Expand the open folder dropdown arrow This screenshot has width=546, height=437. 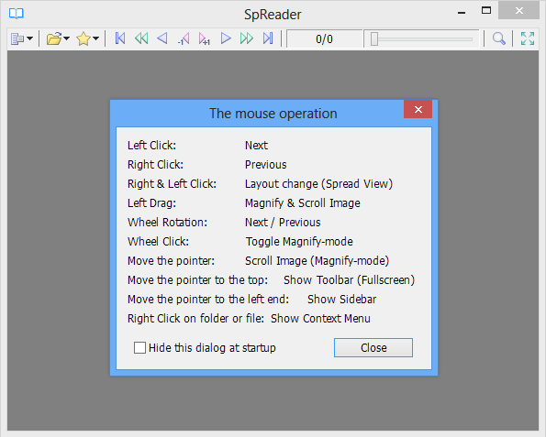pyautogui.click(x=66, y=38)
